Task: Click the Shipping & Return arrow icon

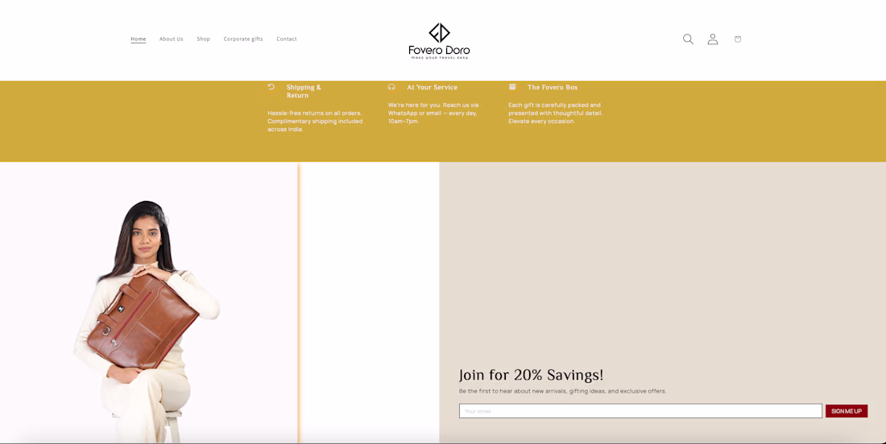Action: [271, 87]
